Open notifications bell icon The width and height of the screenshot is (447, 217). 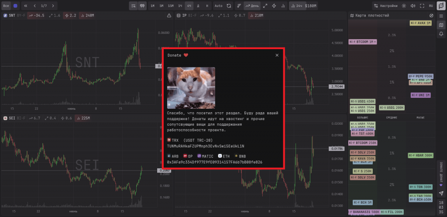[441, 34]
